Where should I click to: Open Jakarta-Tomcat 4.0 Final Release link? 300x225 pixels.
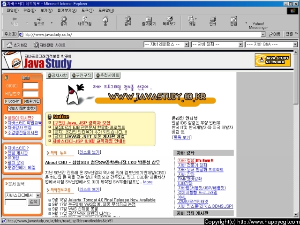112,200
